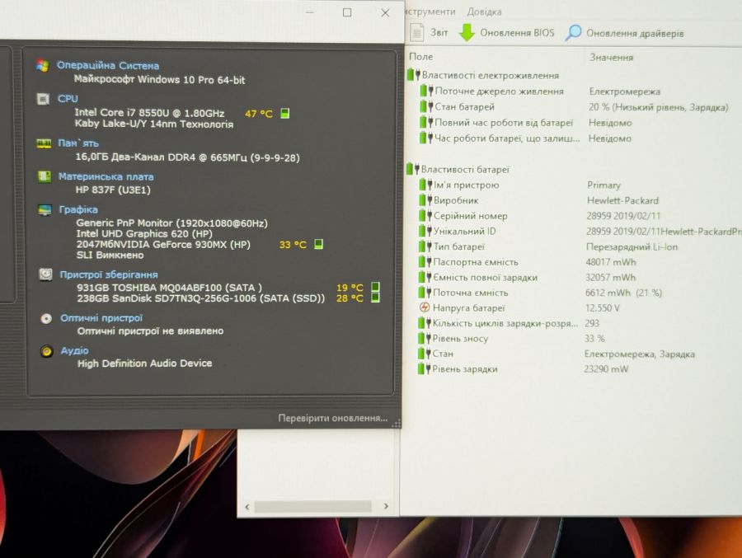
Task: Click the Звіт toolbar button
Action: 430,32
